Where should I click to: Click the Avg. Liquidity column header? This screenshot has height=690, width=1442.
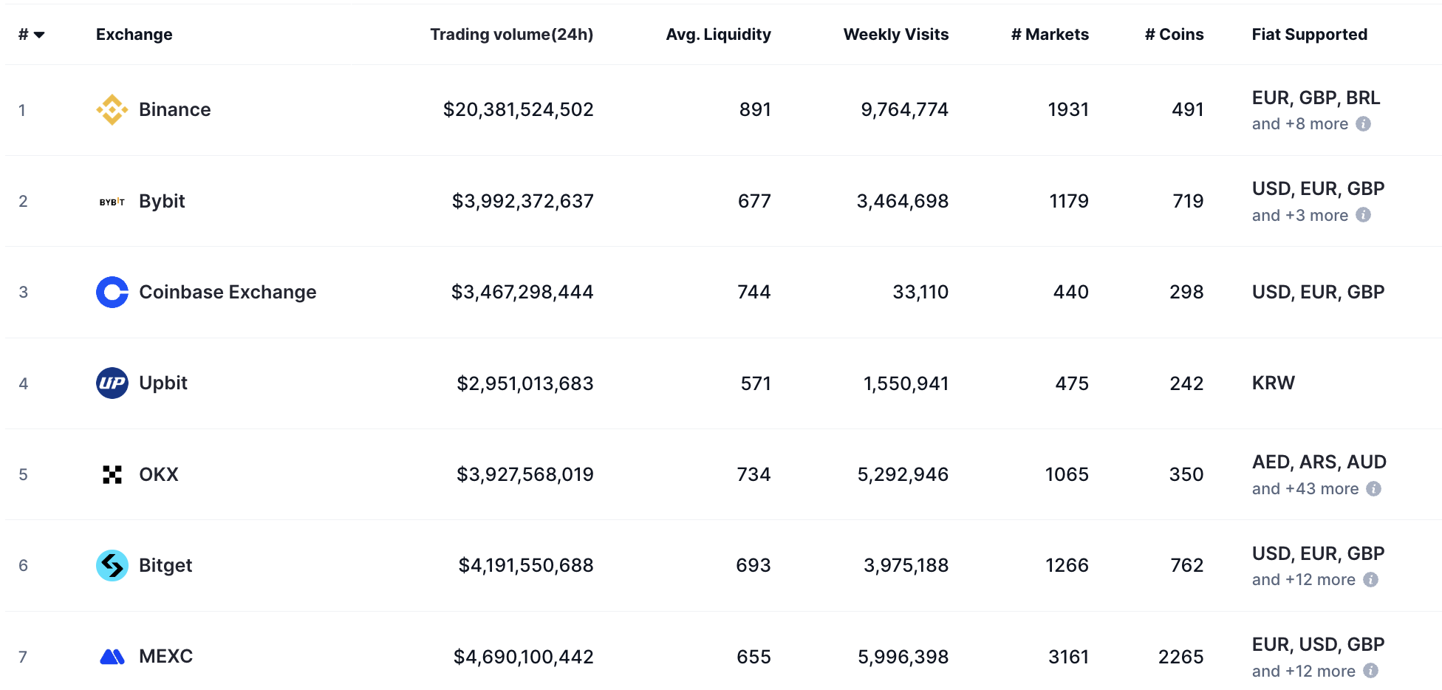pos(718,35)
